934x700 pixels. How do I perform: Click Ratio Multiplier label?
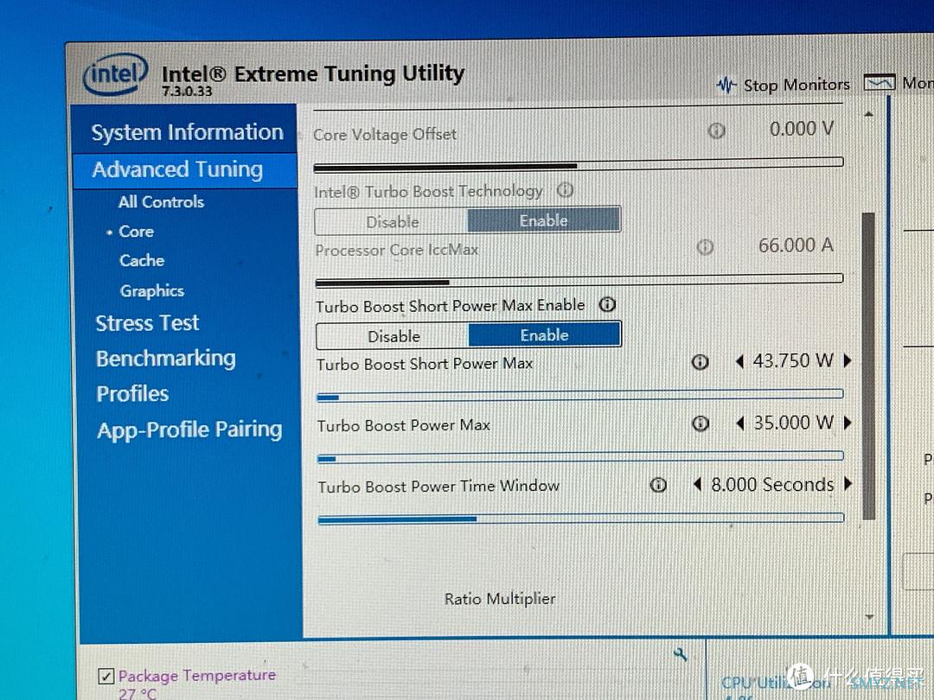click(x=500, y=599)
